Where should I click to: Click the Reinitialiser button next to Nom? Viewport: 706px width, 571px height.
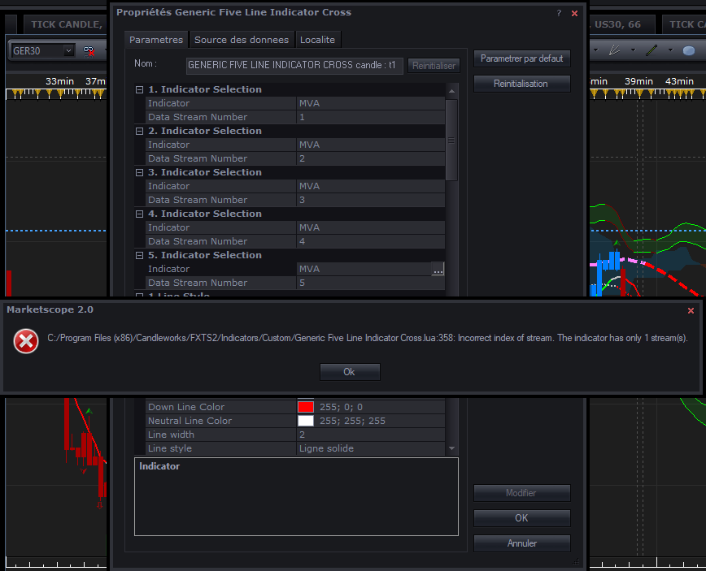pyautogui.click(x=434, y=66)
